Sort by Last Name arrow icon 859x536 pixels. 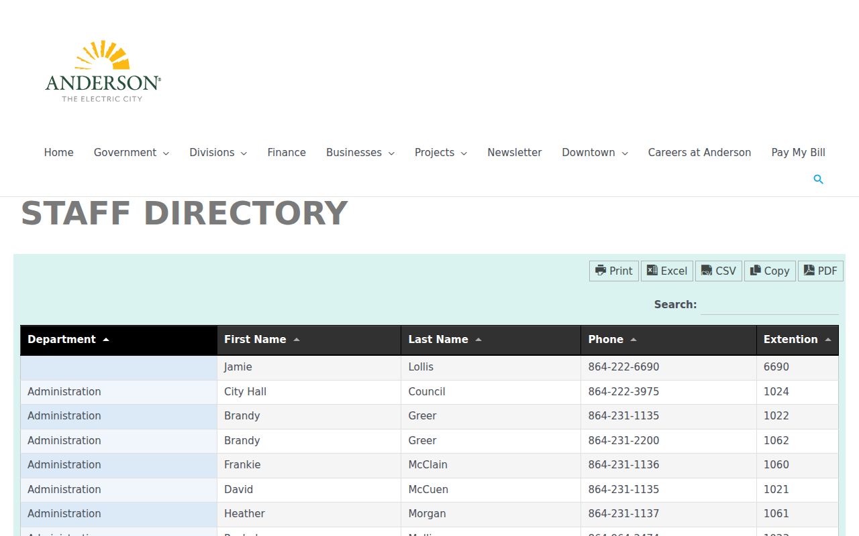click(x=478, y=340)
